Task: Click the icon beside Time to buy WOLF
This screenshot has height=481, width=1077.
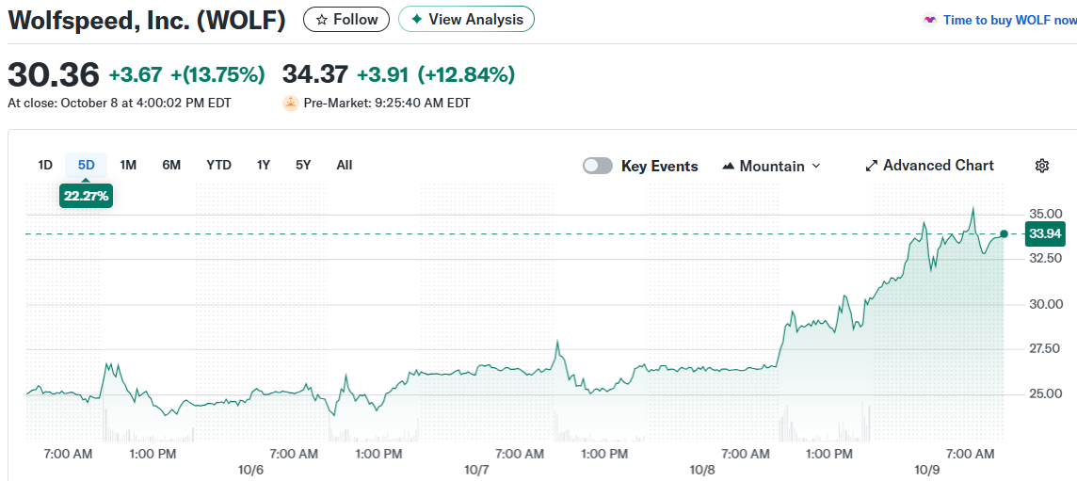Action: (x=930, y=20)
